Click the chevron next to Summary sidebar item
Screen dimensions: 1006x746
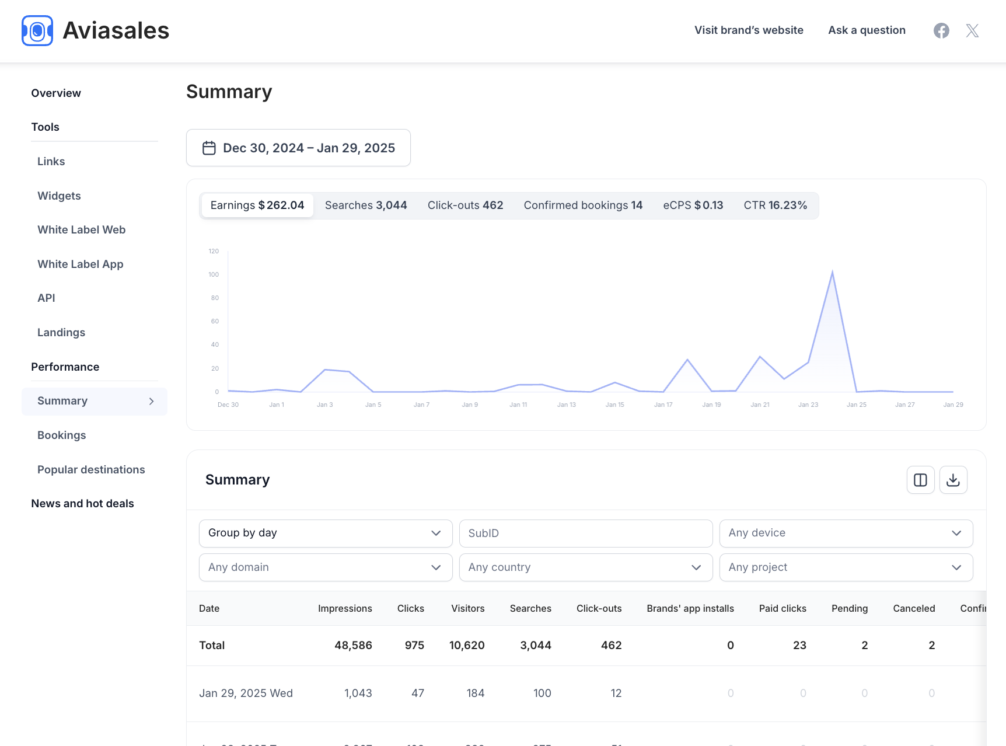[x=152, y=401]
